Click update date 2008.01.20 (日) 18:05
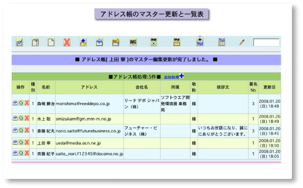 (270, 154)
